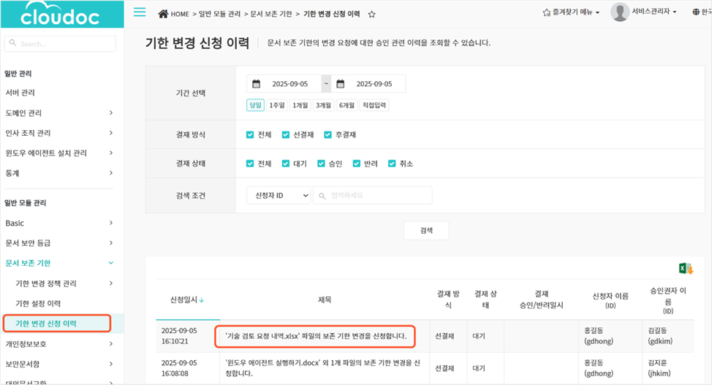The height and width of the screenshot is (385, 712).
Task: Sort by 신청일시 column header
Action: [x=187, y=300]
